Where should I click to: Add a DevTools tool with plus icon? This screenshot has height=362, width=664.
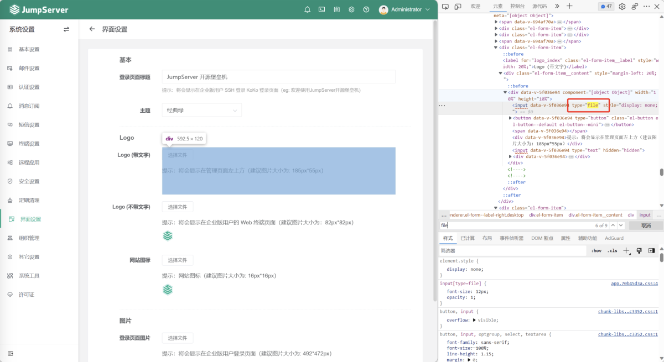(x=569, y=6)
